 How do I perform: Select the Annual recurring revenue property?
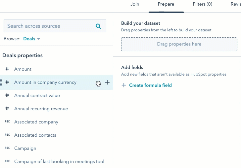coord(41,109)
